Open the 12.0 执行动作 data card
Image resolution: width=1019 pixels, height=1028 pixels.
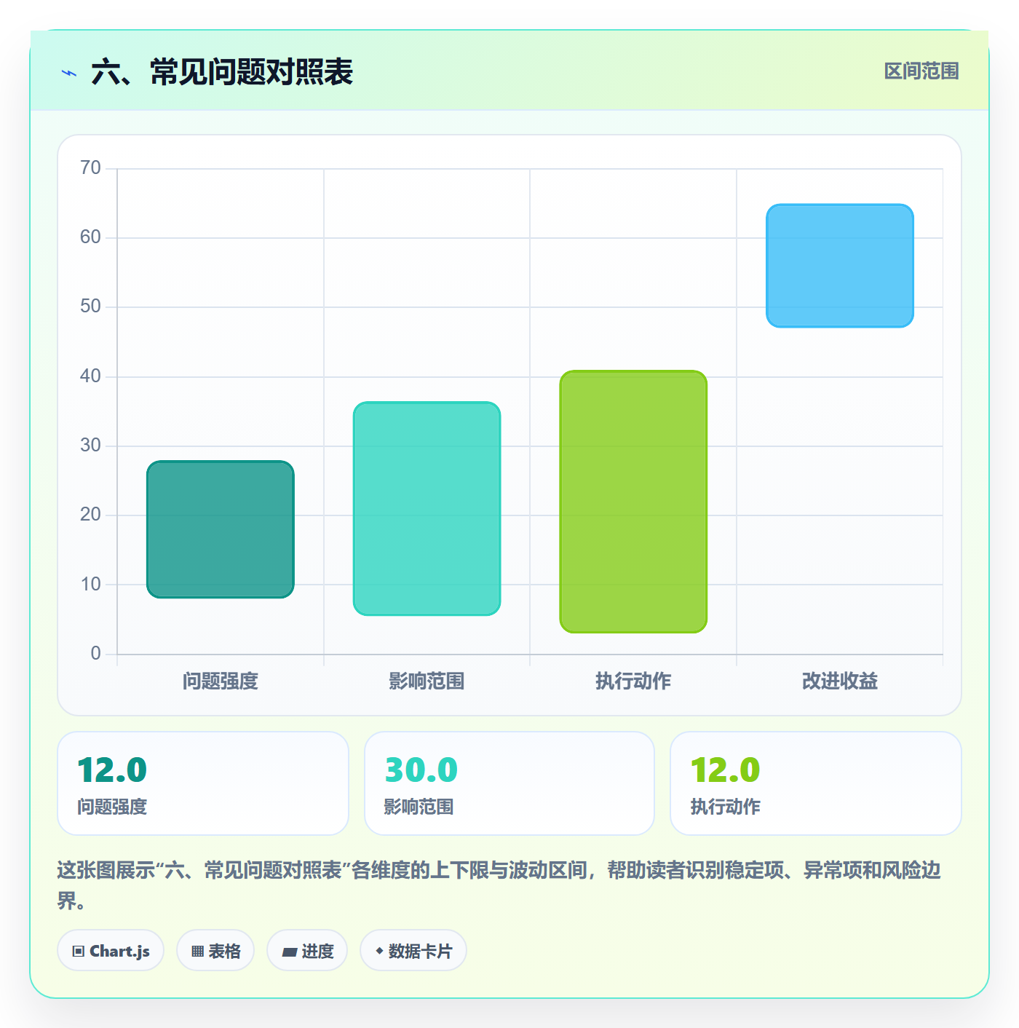(x=816, y=783)
